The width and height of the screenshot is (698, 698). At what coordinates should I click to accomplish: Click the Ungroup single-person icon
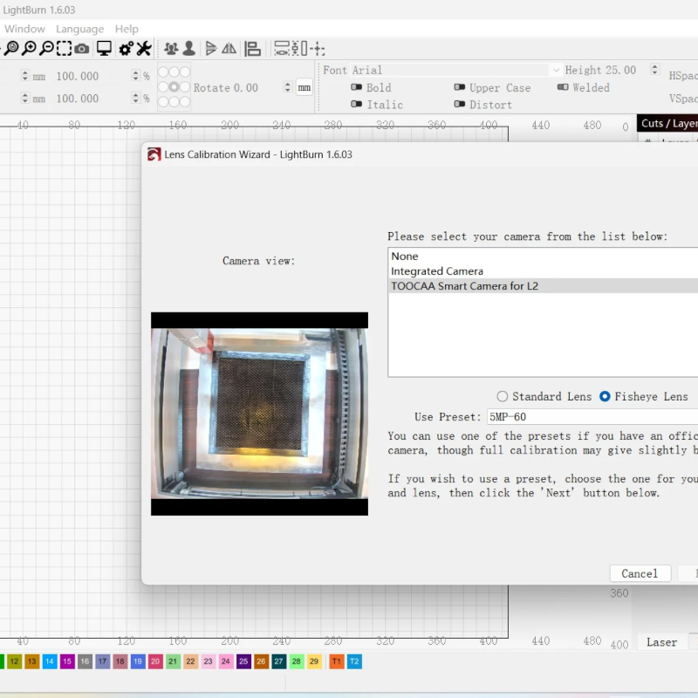[x=188, y=48]
